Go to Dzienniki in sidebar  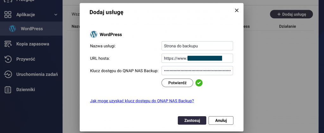[26, 90]
